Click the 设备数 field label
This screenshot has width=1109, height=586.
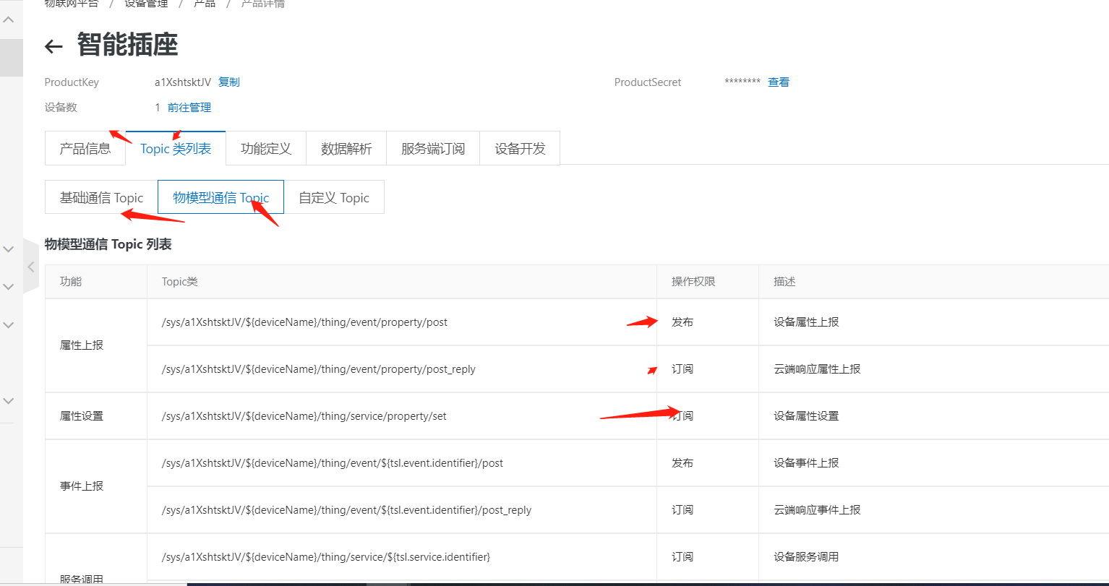(61, 108)
